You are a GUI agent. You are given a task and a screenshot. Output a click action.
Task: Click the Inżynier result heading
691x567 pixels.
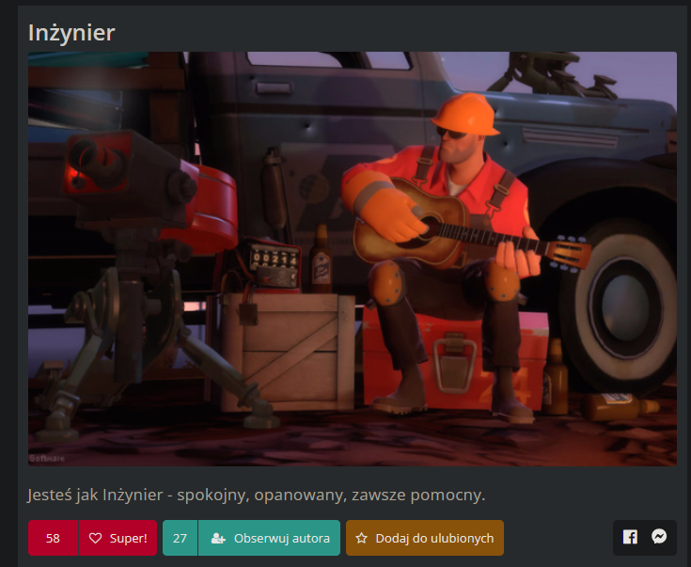pos(71,32)
